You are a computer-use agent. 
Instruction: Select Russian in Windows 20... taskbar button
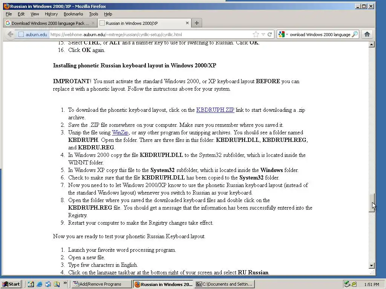pos(163,284)
